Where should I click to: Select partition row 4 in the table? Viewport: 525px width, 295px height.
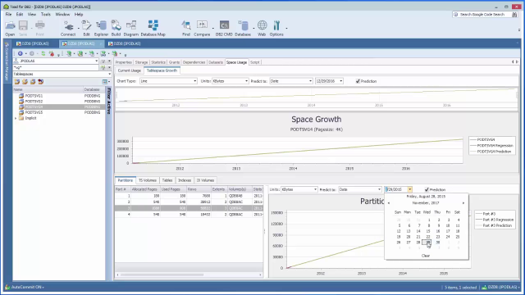[189, 214]
